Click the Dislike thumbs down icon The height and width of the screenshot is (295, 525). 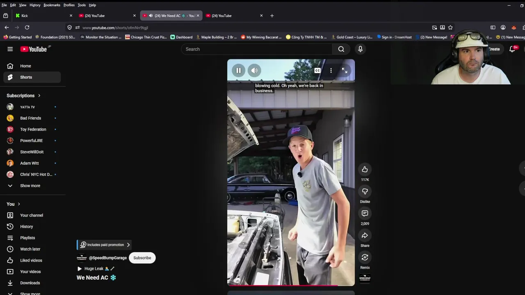(x=365, y=191)
